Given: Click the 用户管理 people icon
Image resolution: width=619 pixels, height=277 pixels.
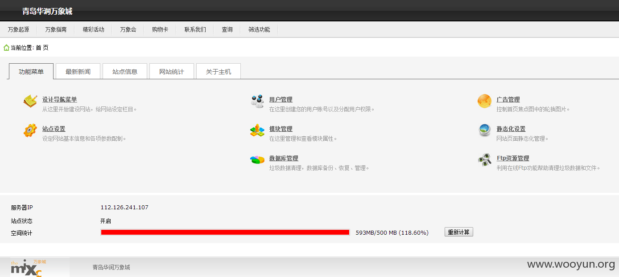Looking at the screenshot, I should tap(257, 101).
